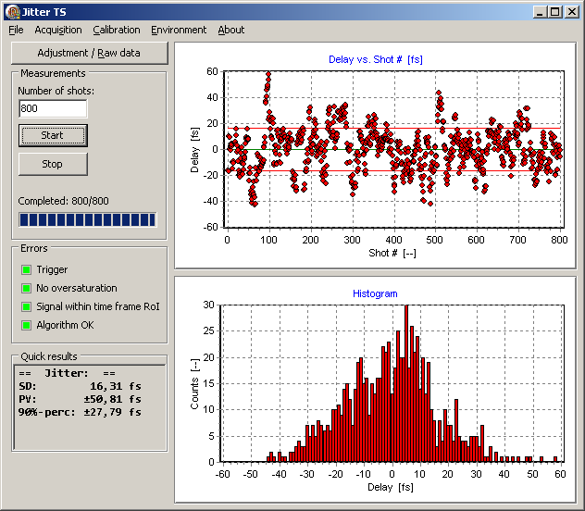
Task: Click the Quick results text box
Action: tap(88, 405)
